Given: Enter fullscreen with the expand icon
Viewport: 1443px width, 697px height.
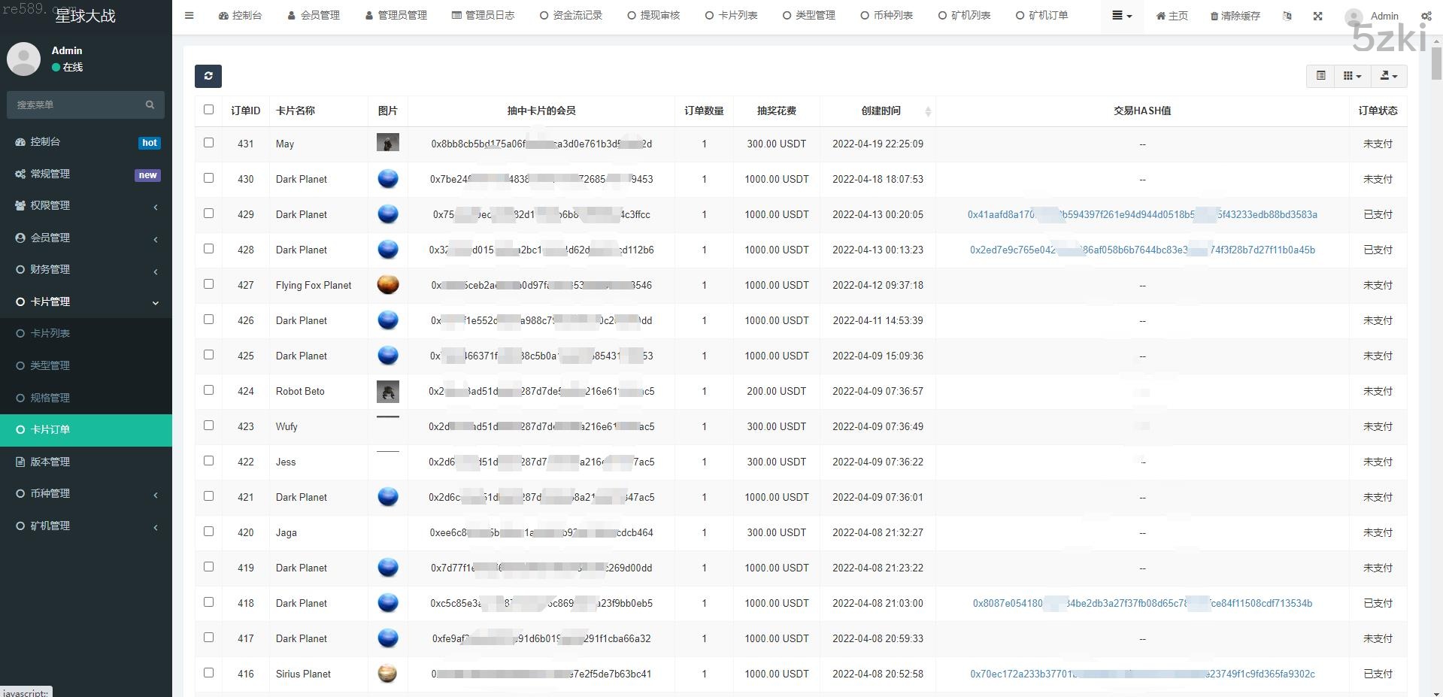Looking at the screenshot, I should 1317,16.
